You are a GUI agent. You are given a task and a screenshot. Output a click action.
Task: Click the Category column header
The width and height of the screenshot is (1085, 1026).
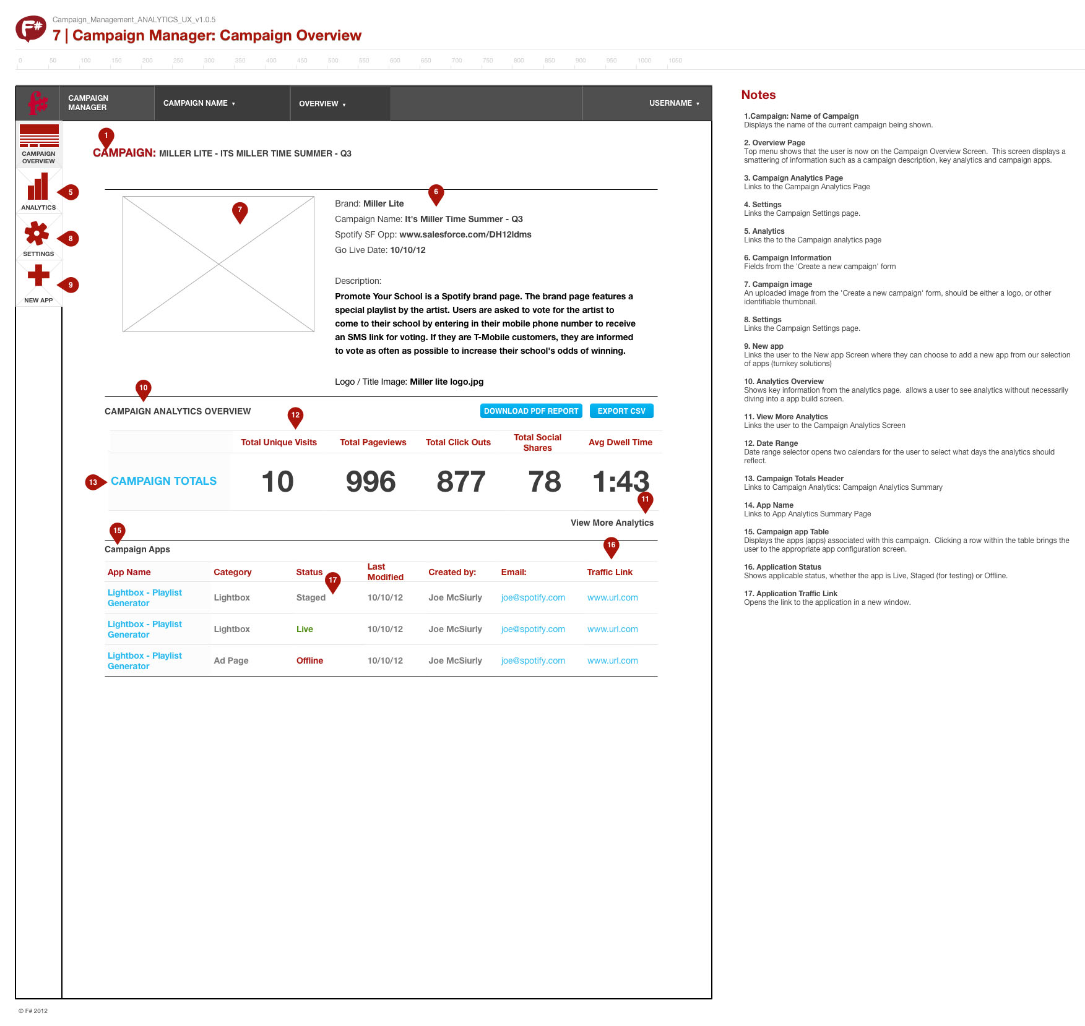point(233,573)
